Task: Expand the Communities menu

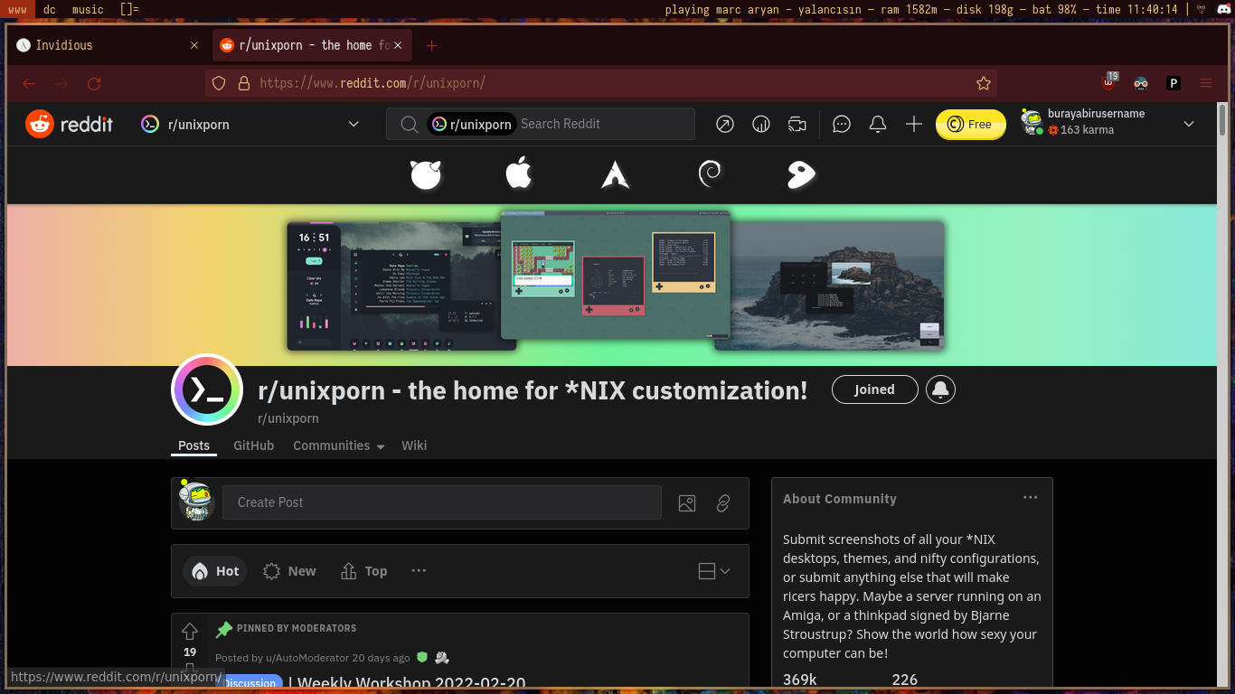Action: click(338, 445)
